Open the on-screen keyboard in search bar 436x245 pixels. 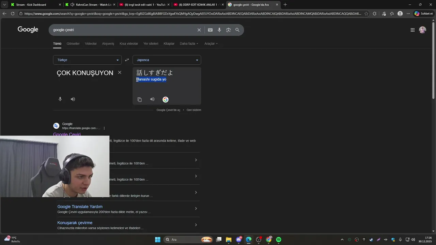[x=210, y=30]
